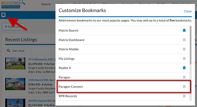
Task: Select the Matrix Dashboard row label
Action: pos(71,40)
